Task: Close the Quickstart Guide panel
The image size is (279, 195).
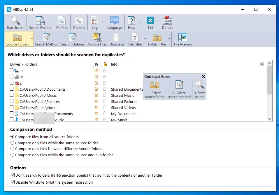Action: pos(203,76)
